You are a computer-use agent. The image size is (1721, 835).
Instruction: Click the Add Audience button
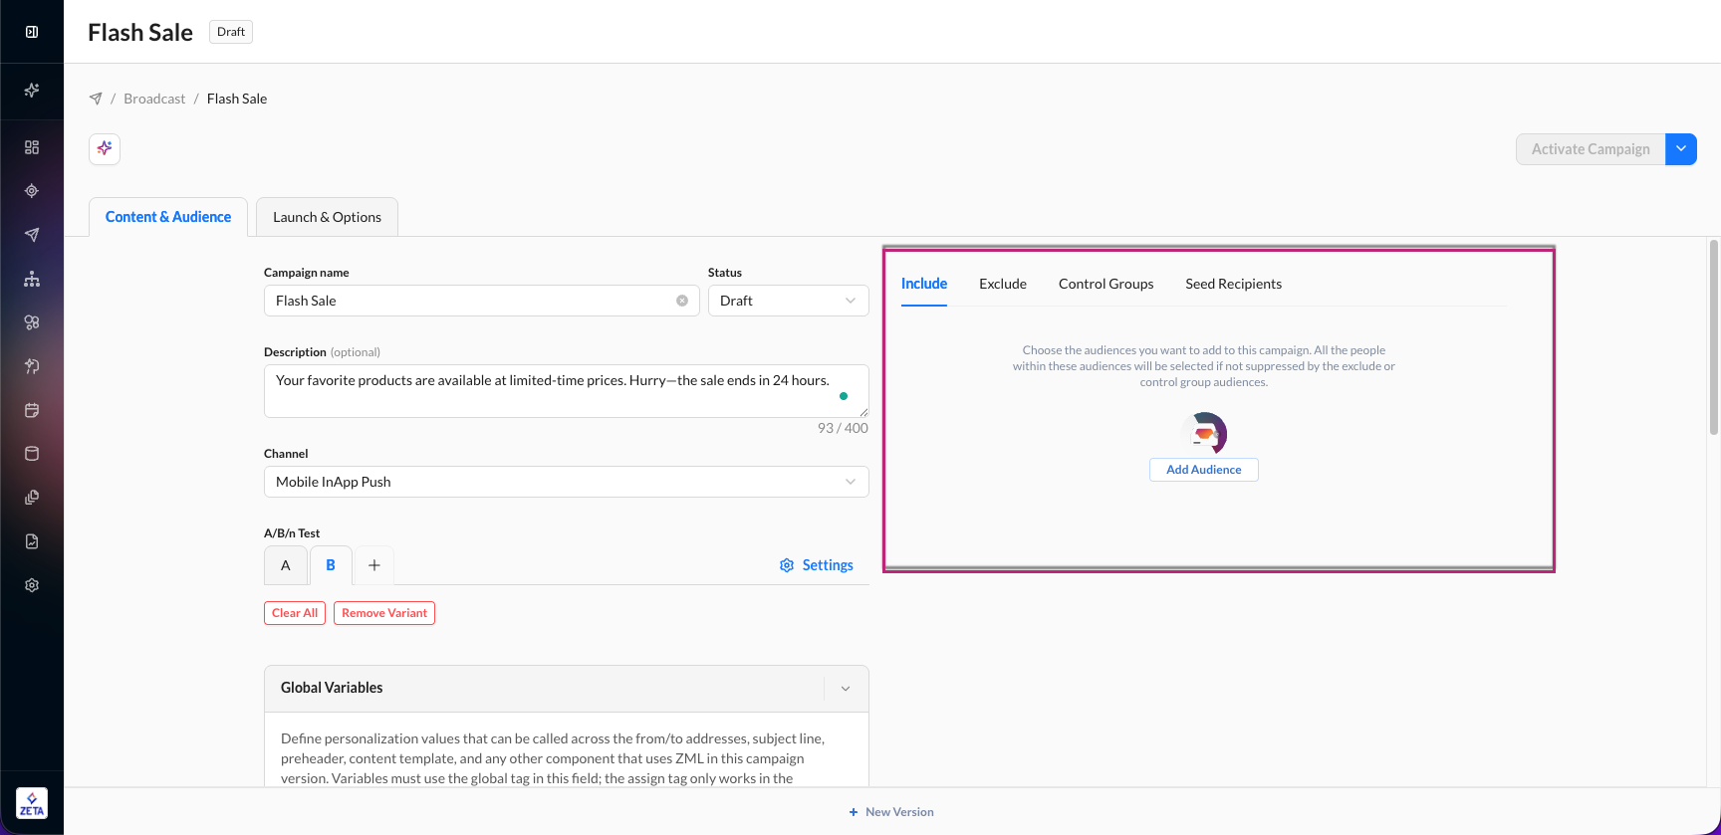(x=1204, y=470)
